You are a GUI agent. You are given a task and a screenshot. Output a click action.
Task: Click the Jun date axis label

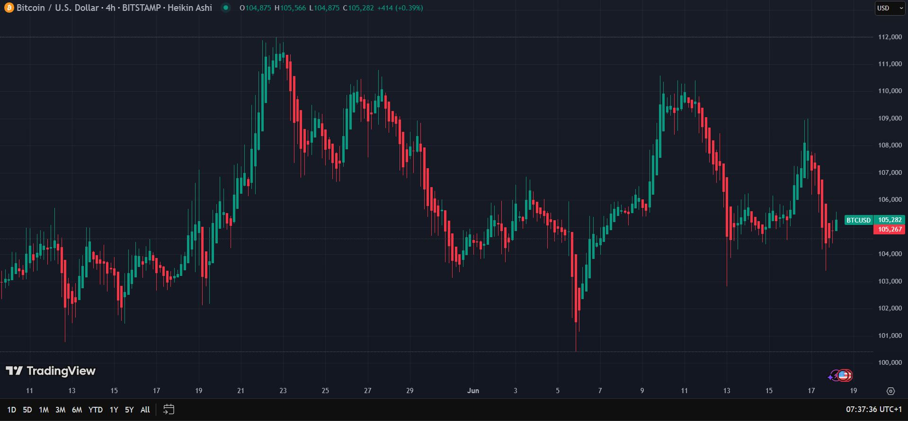(473, 391)
